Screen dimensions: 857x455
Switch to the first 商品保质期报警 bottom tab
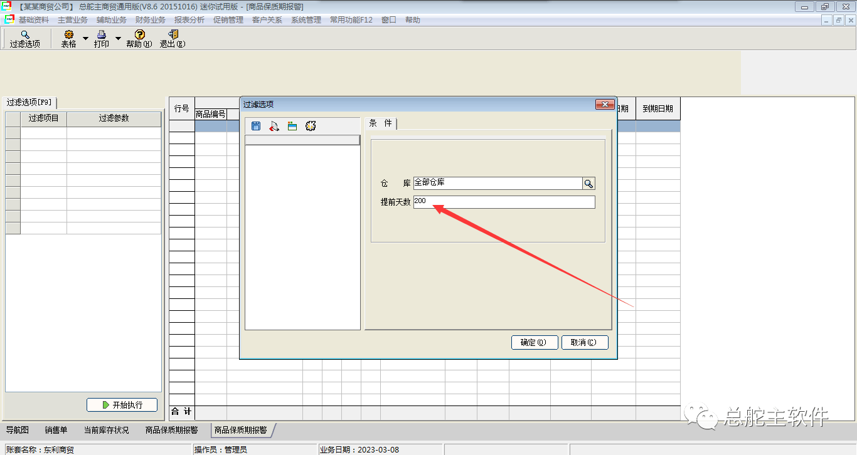[171, 431]
